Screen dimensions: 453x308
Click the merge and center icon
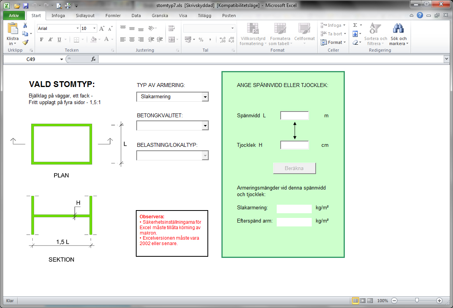172,40
